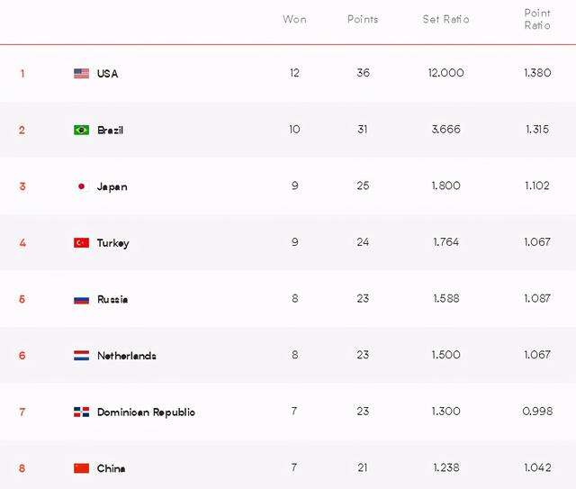Click the Russia flag icon

pyautogui.click(x=81, y=301)
